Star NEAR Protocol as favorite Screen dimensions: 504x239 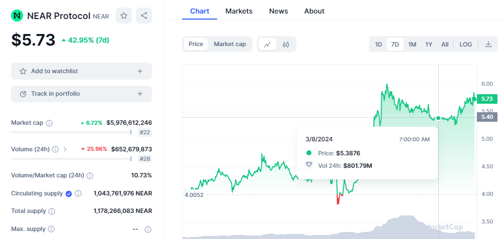[124, 16]
